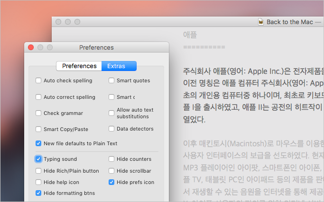This screenshot has height=202, width=324.
Task: Close the Preferences window with red button
Action: [x=31, y=47]
